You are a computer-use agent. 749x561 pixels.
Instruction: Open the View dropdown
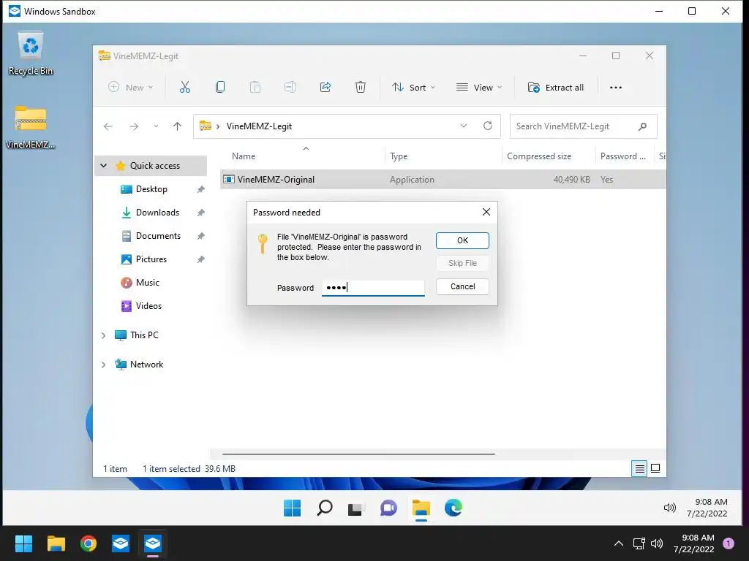click(x=479, y=88)
